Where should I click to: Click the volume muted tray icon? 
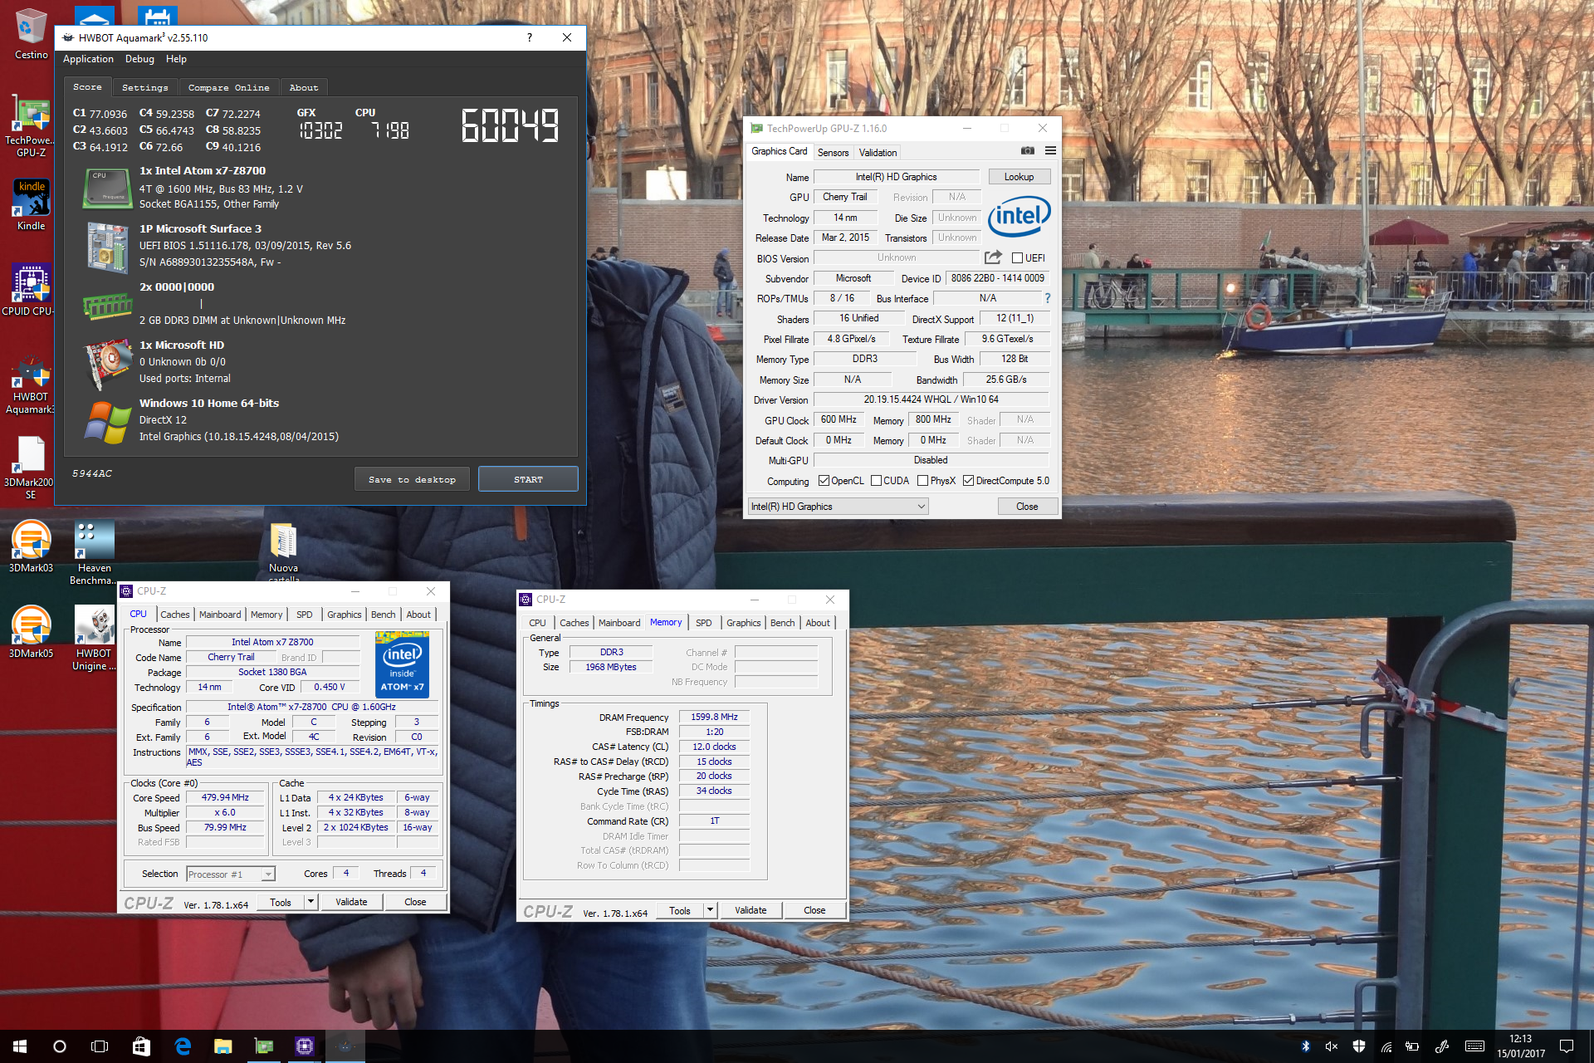[1332, 1046]
